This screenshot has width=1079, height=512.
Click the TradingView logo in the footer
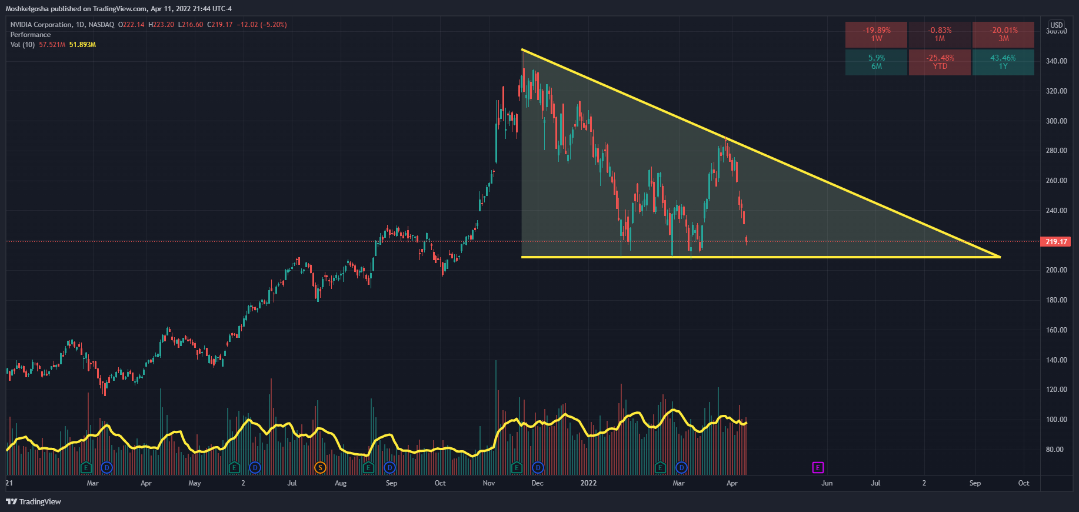pos(34,501)
